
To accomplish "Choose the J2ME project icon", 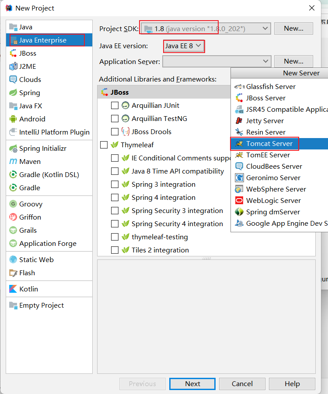I will coord(13,66).
